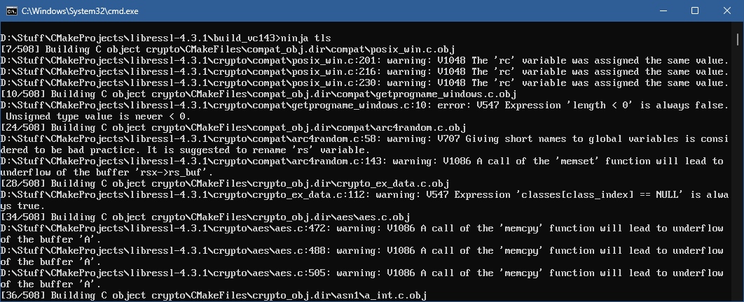Click the arc4random.c:58 V707 warning line
Screen dimensions: 744x302
[x=364, y=145]
